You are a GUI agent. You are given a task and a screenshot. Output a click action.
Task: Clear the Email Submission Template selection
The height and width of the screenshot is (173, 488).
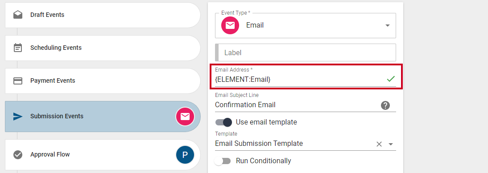[379, 144]
